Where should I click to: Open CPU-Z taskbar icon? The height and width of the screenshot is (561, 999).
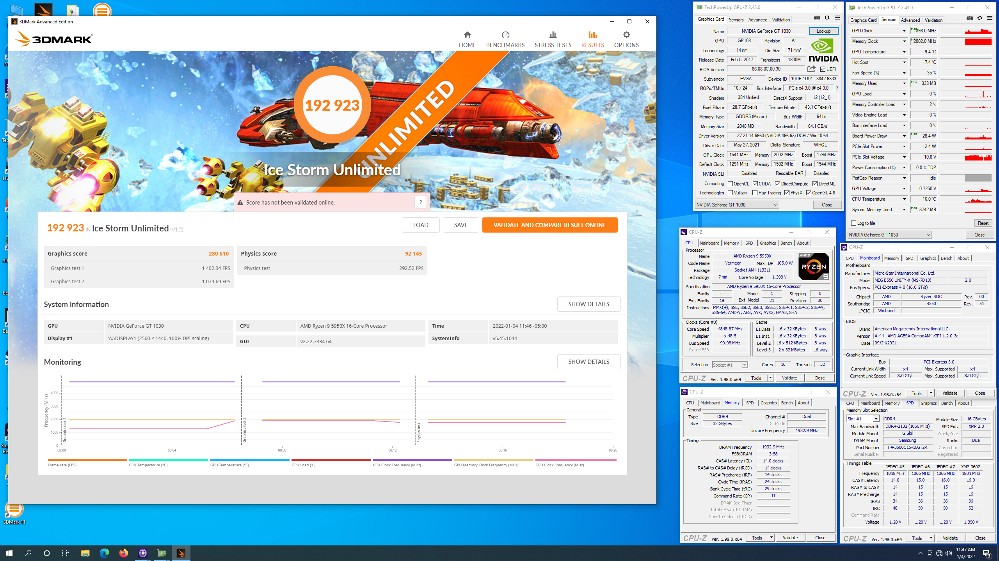click(142, 553)
